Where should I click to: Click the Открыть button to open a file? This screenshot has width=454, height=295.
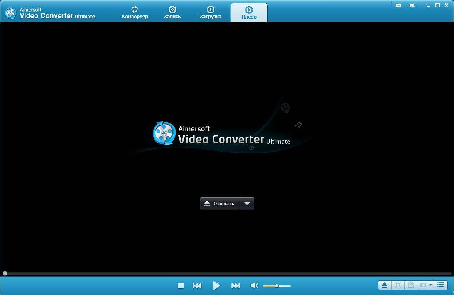pos(220,204)
